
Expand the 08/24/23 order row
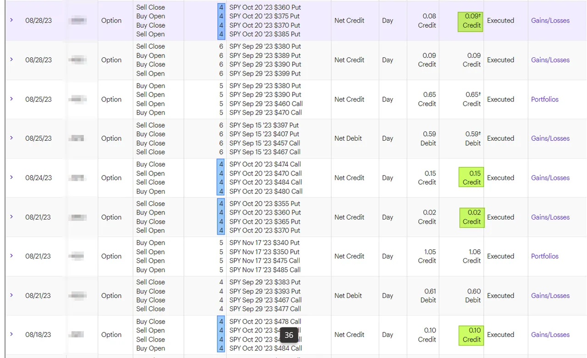click(11, 177)
